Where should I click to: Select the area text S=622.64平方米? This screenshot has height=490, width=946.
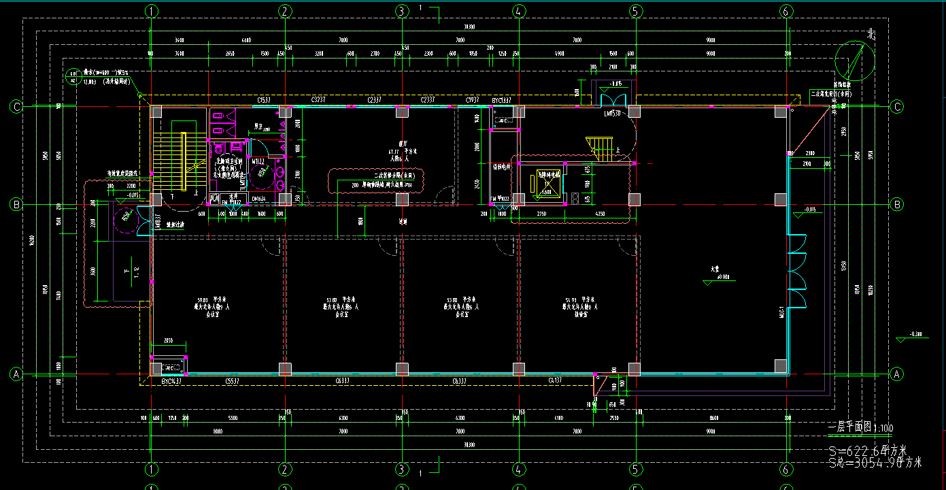867,451
